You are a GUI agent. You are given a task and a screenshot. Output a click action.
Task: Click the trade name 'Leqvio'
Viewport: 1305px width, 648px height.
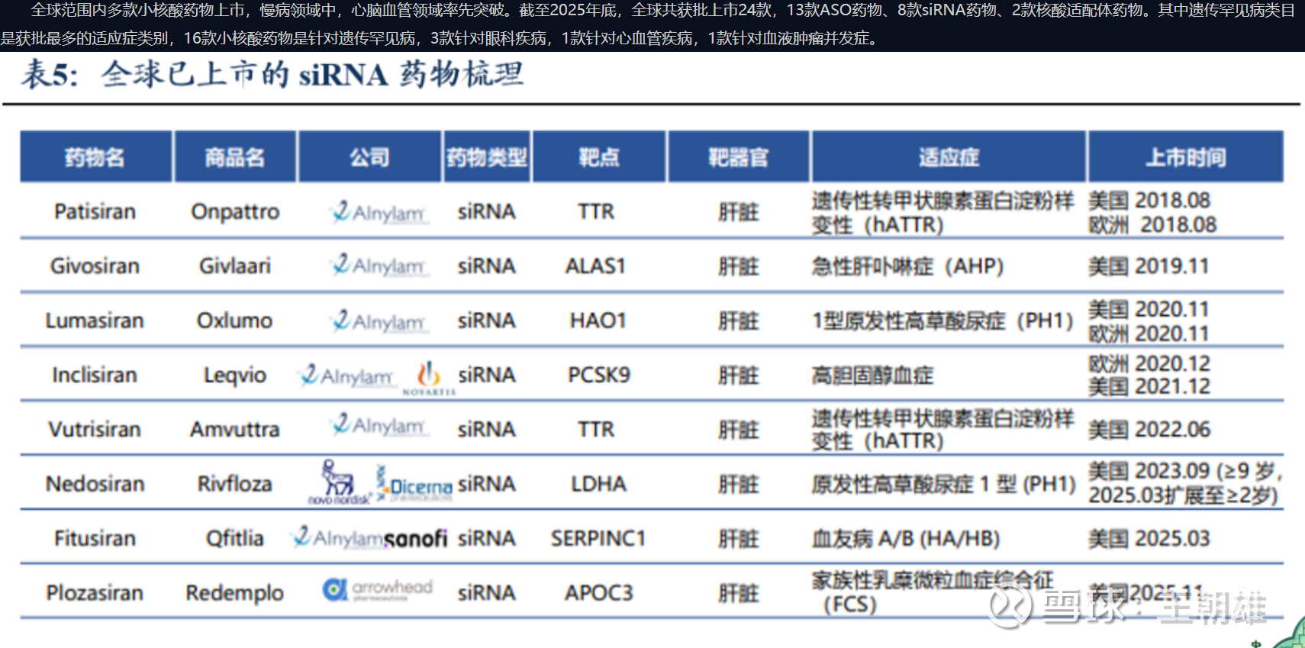[x=235, y=375]
